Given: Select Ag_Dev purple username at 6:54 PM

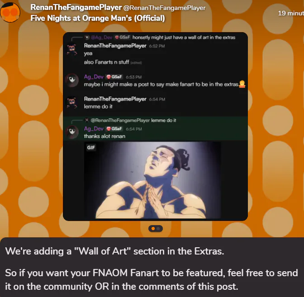Looking at the screenshot, I should (x=94, y=129).
